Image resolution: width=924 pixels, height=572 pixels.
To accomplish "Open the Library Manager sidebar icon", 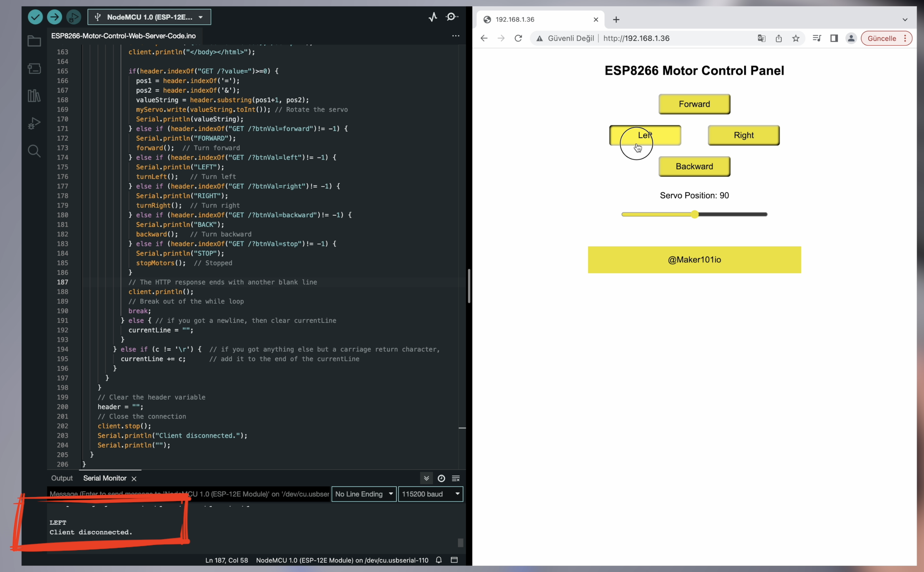I will (34, 96).
